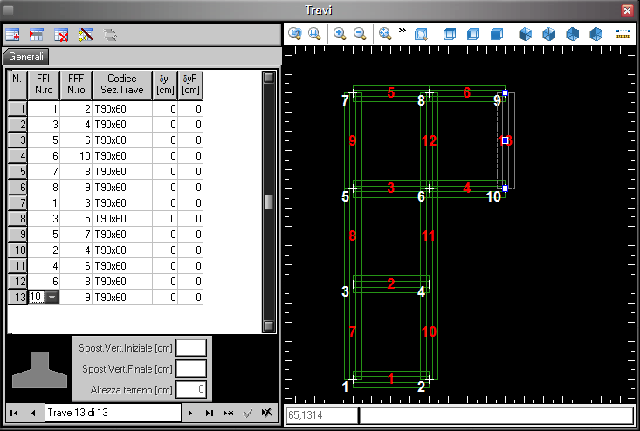Viewport: 640px width, 431px height.
Task: Click the blue selected node marker on beam 13
Action: pyautogui.click(x=506, y=140)
